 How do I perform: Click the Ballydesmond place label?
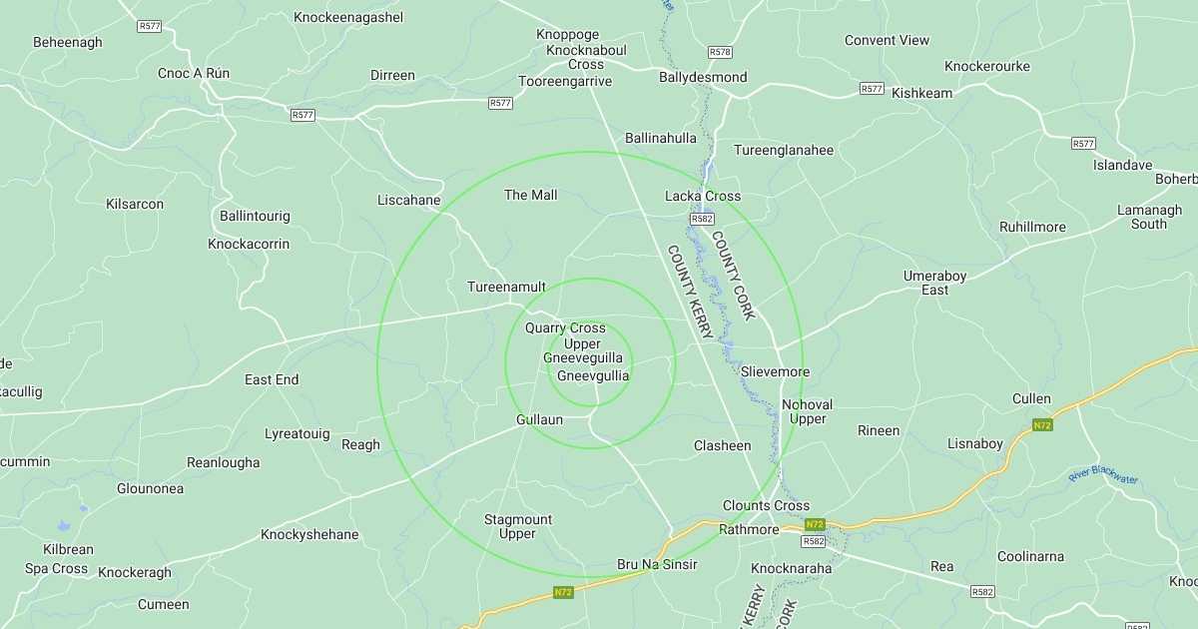pyautogui.click(x=703, y=77)
